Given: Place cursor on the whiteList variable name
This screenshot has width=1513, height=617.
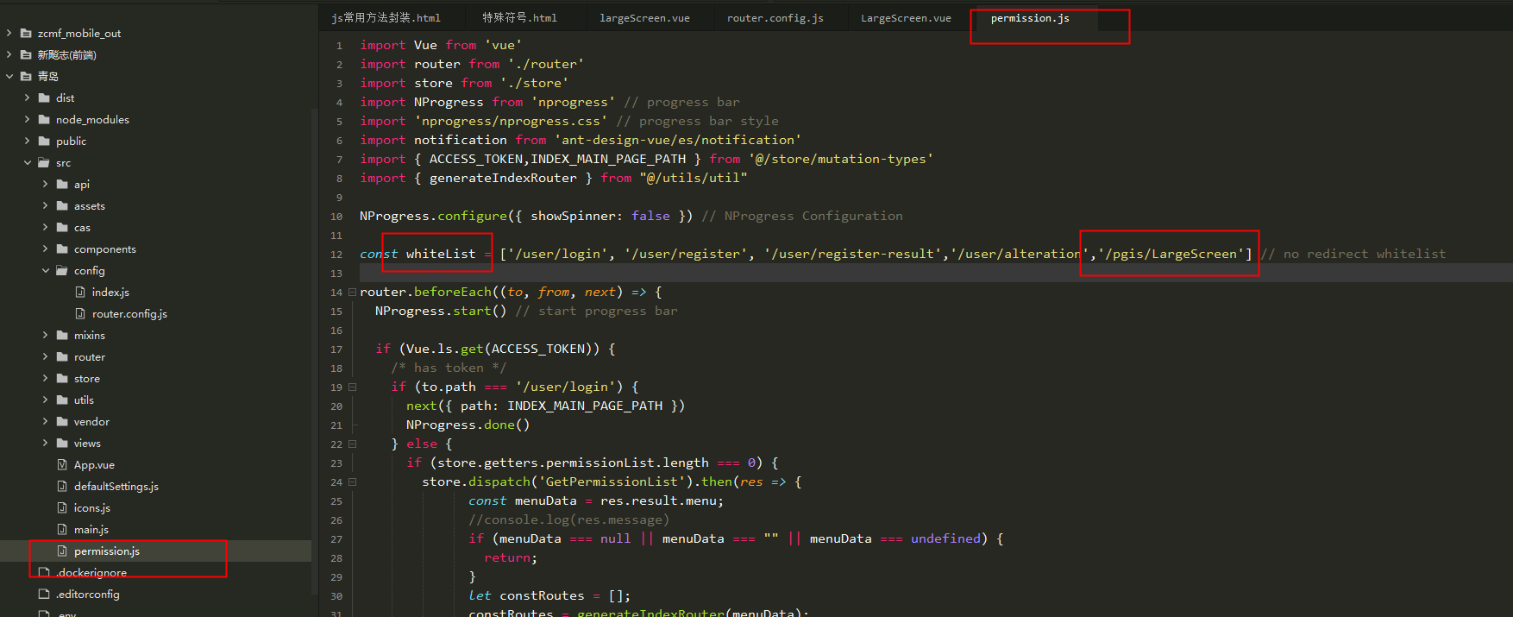Looking at the screenshot, I should pyautogui.click(x=441, y=254).
